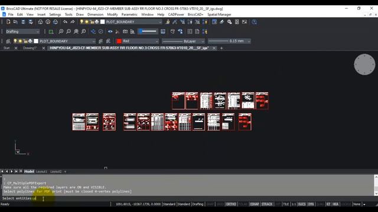Switch to the Drawing1 document tab
This screenshot has height=212, width=378.
[30, 48]
